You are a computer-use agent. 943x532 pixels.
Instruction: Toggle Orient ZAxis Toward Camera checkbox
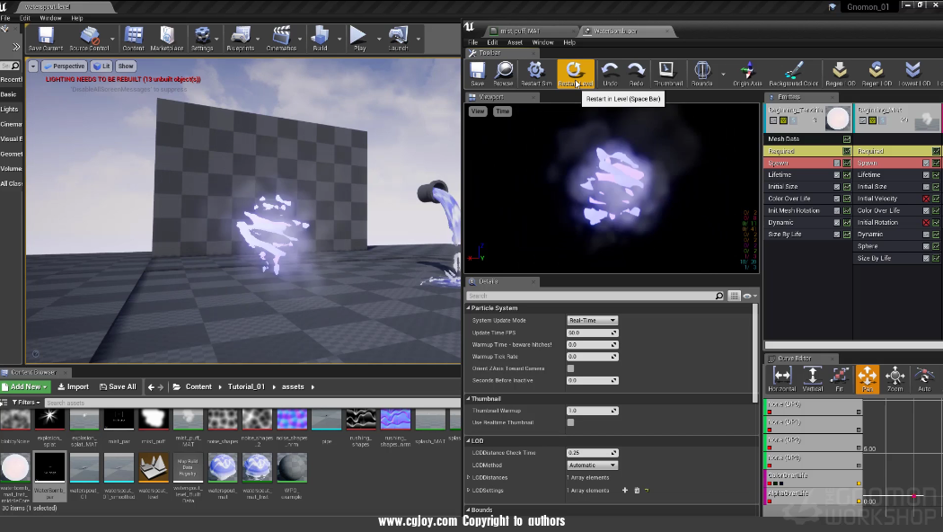570,368
